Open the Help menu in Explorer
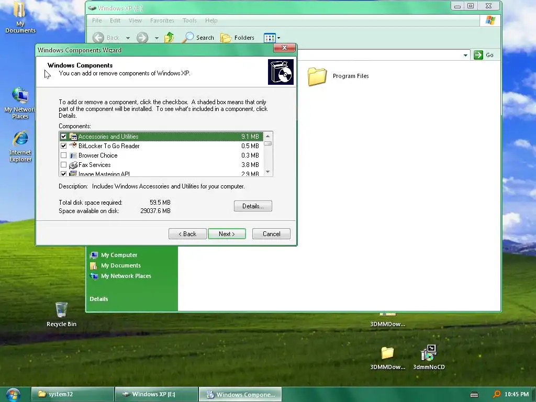 pos(211,20)
